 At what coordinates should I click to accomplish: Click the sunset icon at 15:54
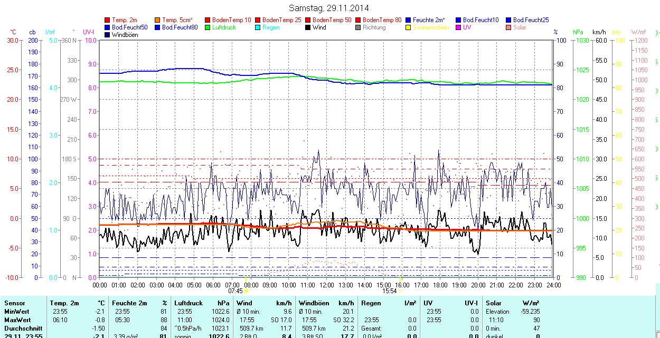point(400,291)
